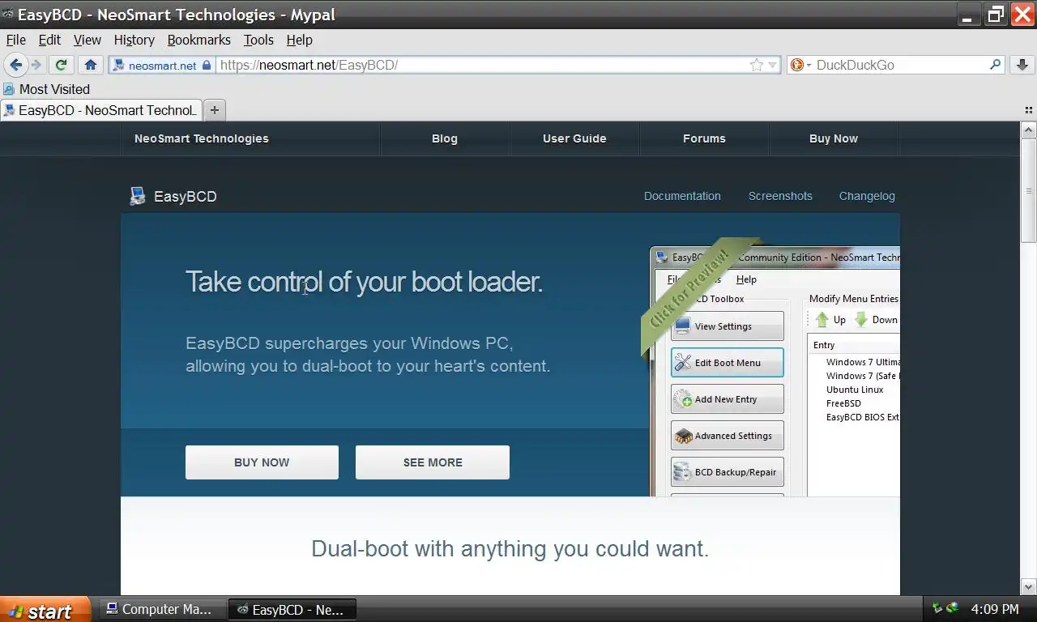Open the File menu
Viewport: 1037px width, 622px height.
(x=16, y=40)
